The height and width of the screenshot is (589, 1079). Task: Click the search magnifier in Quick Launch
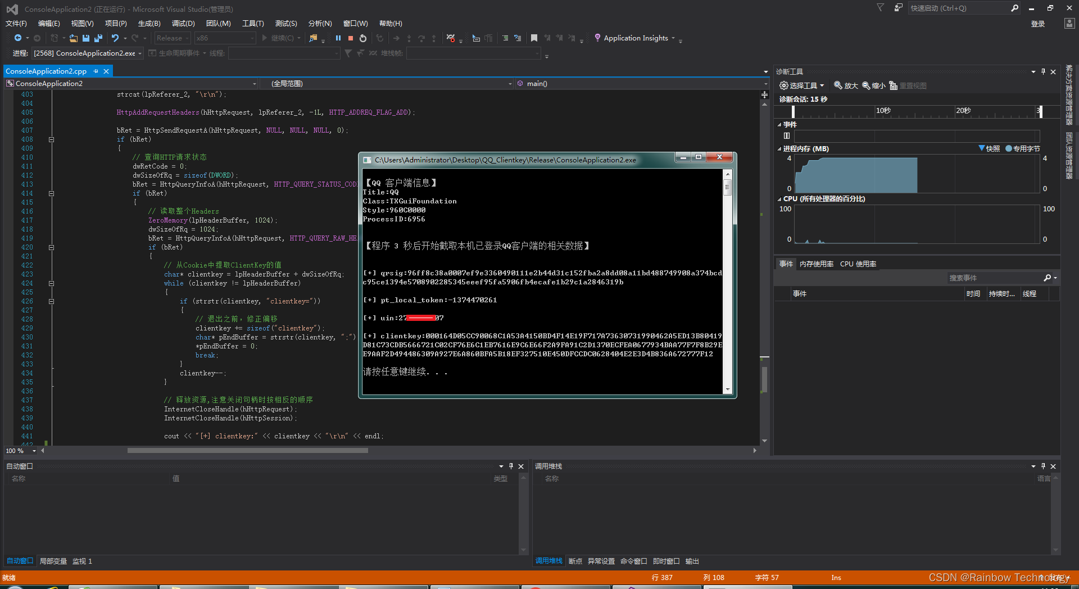1014,8
